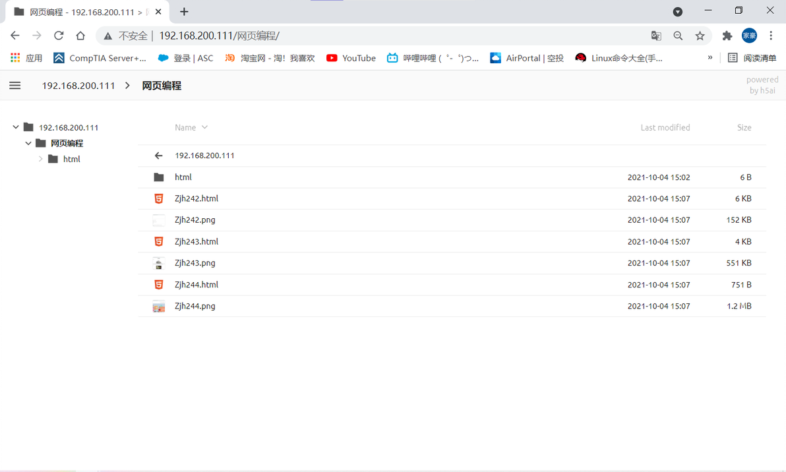Image resolution: width=786 pixels, height=472 pixels.
Task: Show hidden bookmarks overflow chevron
Action: [710, 57]
